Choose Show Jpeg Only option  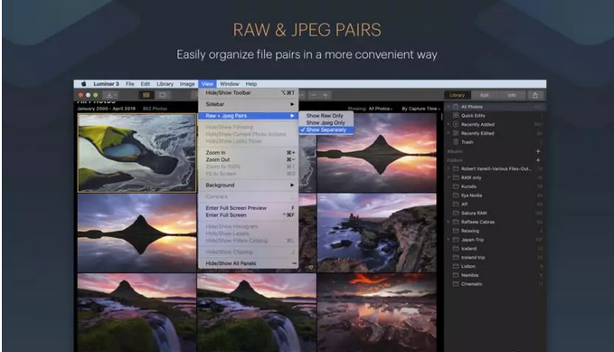326,123
